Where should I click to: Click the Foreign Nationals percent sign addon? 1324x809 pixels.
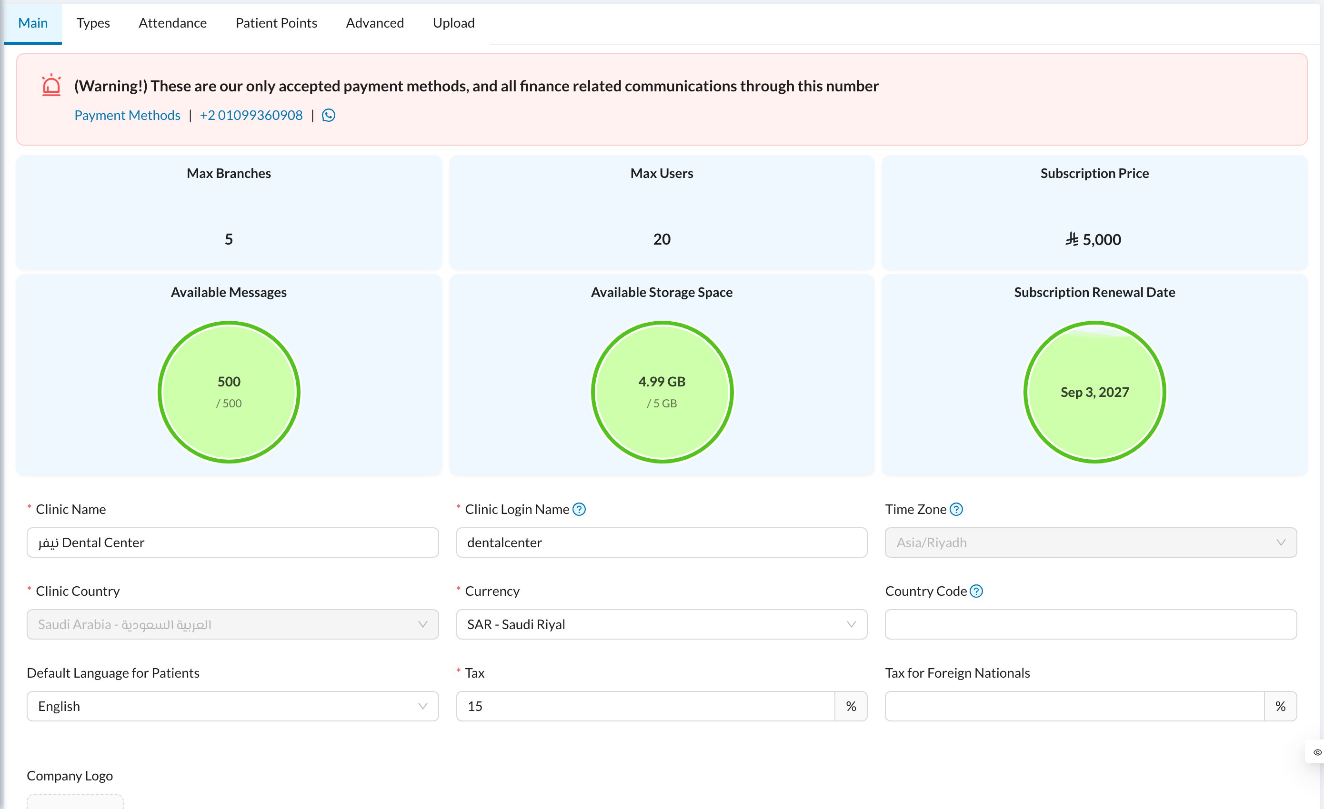point(1281,706)
